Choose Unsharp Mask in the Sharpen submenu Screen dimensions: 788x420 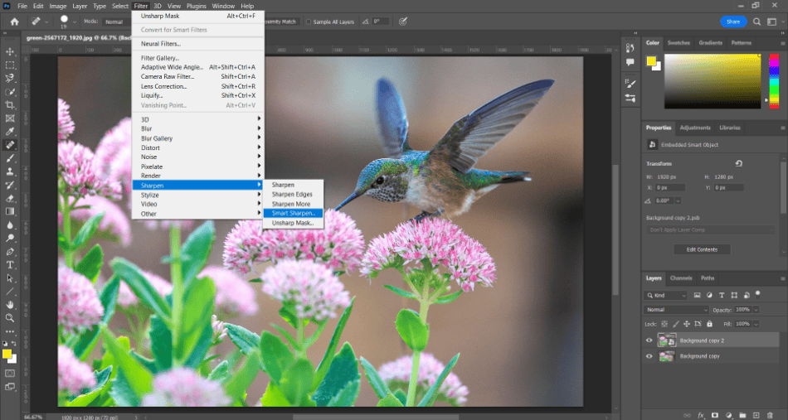(x=293, y=223)
